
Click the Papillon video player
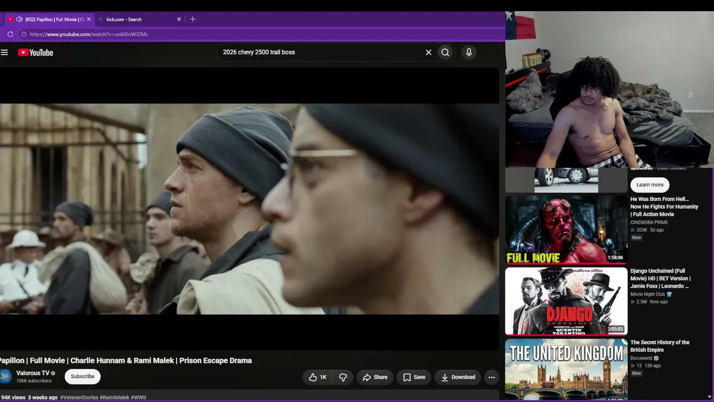click(249, 209)
